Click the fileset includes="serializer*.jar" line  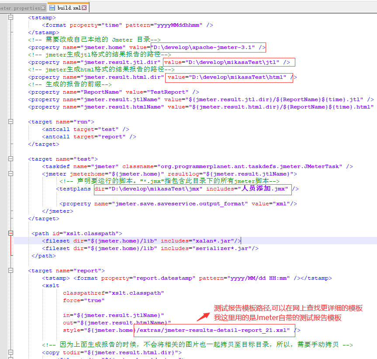pyautogui.click(x=150, y=248)
